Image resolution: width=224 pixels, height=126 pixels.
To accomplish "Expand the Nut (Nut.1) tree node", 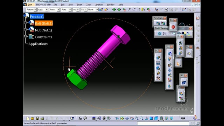I will point(26,29).
